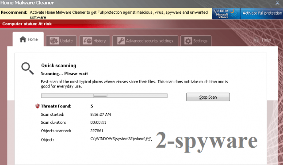Click the Recommend activation message text
Viewport: 283px width, 165px height.
(x=119, y=15)
